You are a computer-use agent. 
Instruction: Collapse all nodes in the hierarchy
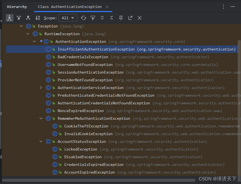112,18
